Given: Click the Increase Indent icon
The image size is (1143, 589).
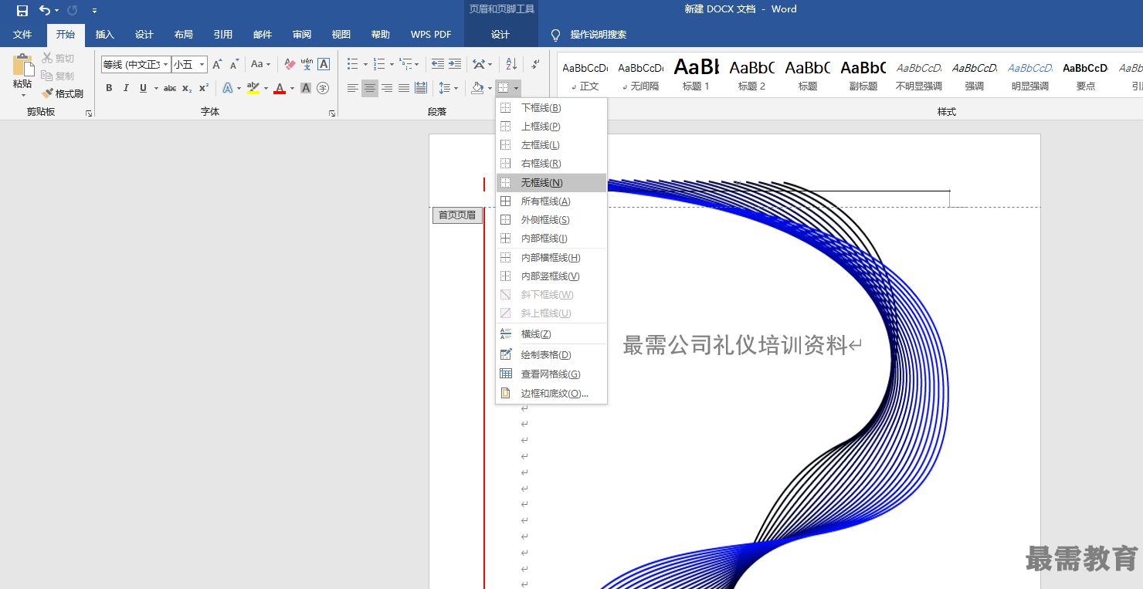Looking at the screenshot, I should pos(455,64).
